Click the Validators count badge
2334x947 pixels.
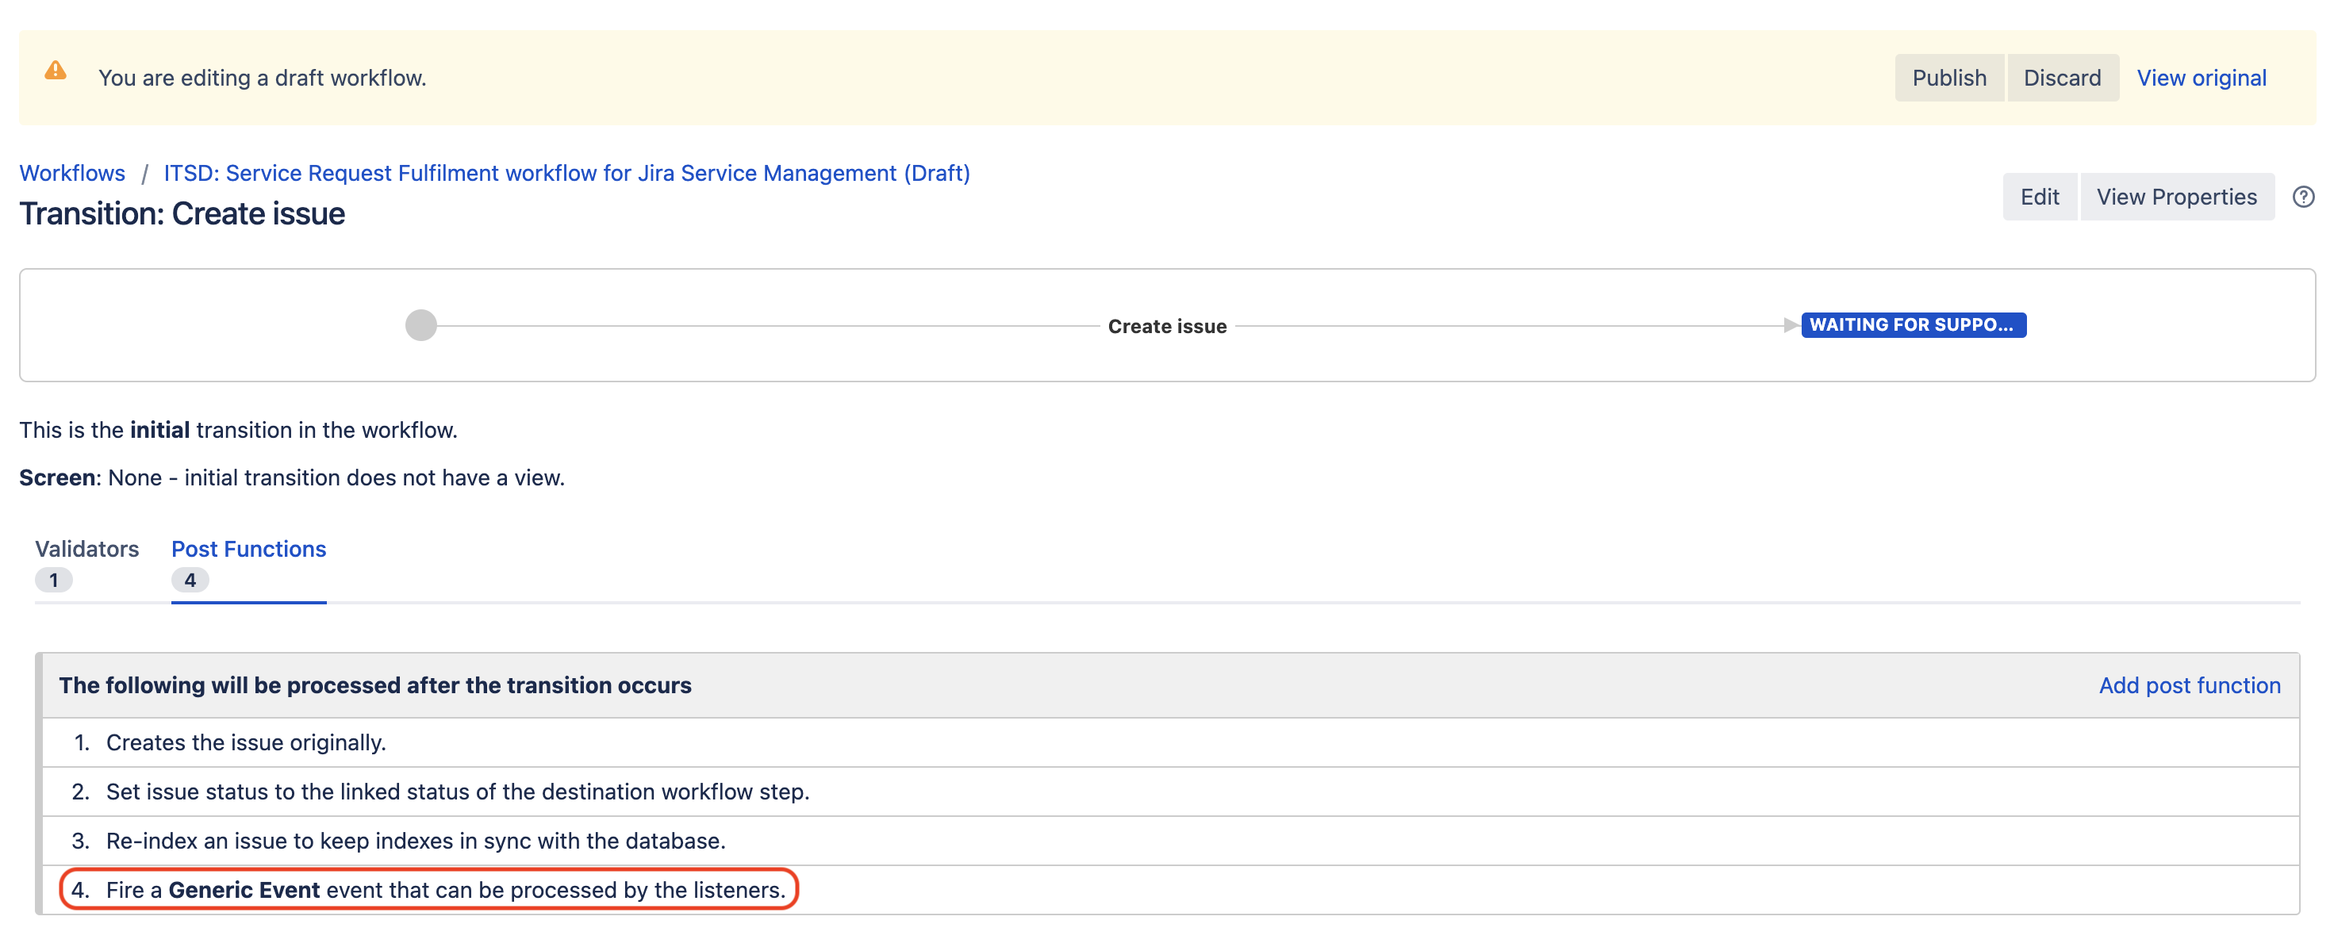(53, 580)
